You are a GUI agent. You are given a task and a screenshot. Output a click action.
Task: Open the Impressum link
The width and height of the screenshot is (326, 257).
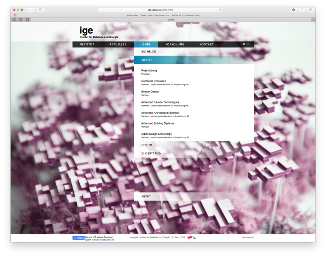[x=248, y=237]
